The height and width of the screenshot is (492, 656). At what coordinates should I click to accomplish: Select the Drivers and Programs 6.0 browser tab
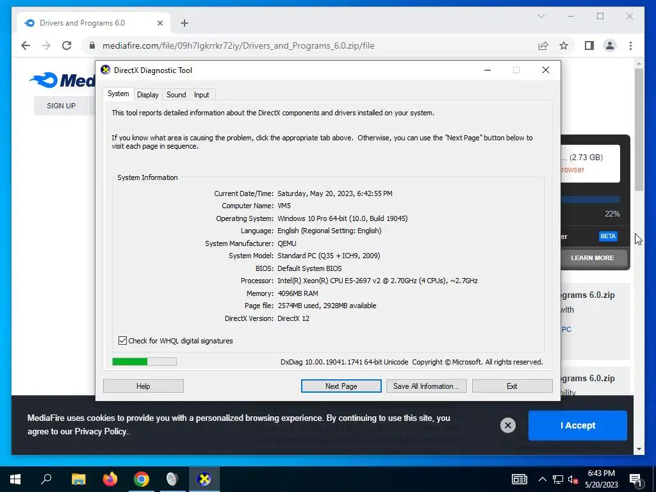[x=94, y=23]
